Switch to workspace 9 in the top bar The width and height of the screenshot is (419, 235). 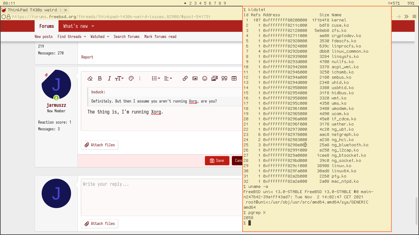point(225,3)
